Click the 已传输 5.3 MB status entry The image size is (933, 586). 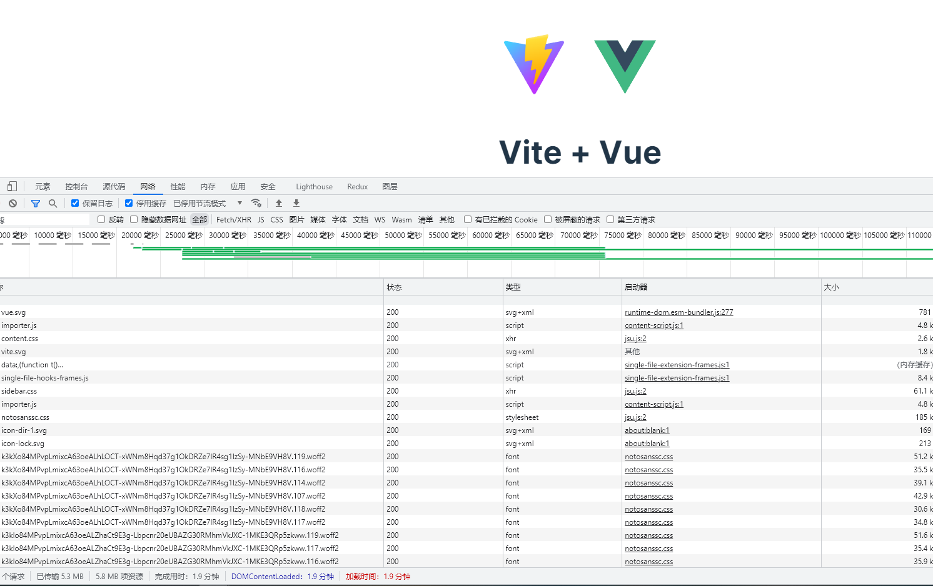(x=60, y=576)
